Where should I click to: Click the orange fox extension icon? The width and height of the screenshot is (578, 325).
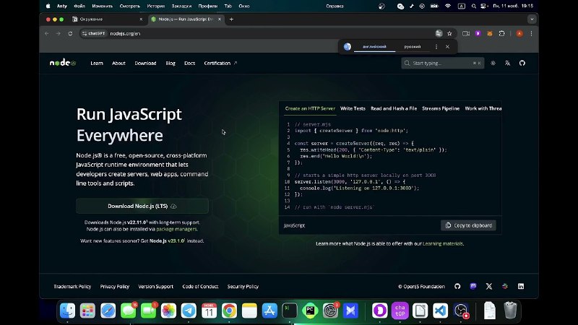pyautogui.click(x=490, y=33)
